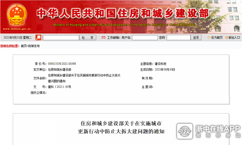Click the red work email envelope icon
The width and height of the screenshot is (245, 145).
pos(104,38)
